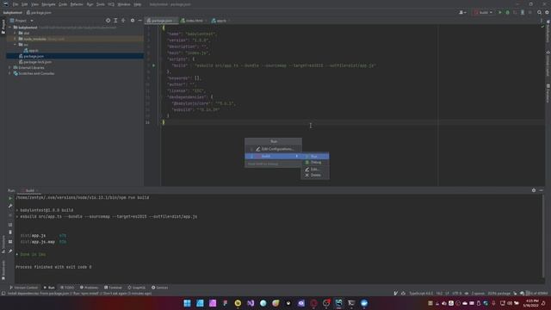Select package-lock.json in project tree
The width and height of the screenshot is (551, 310).
pyautogui.click(x=34, y=62)
